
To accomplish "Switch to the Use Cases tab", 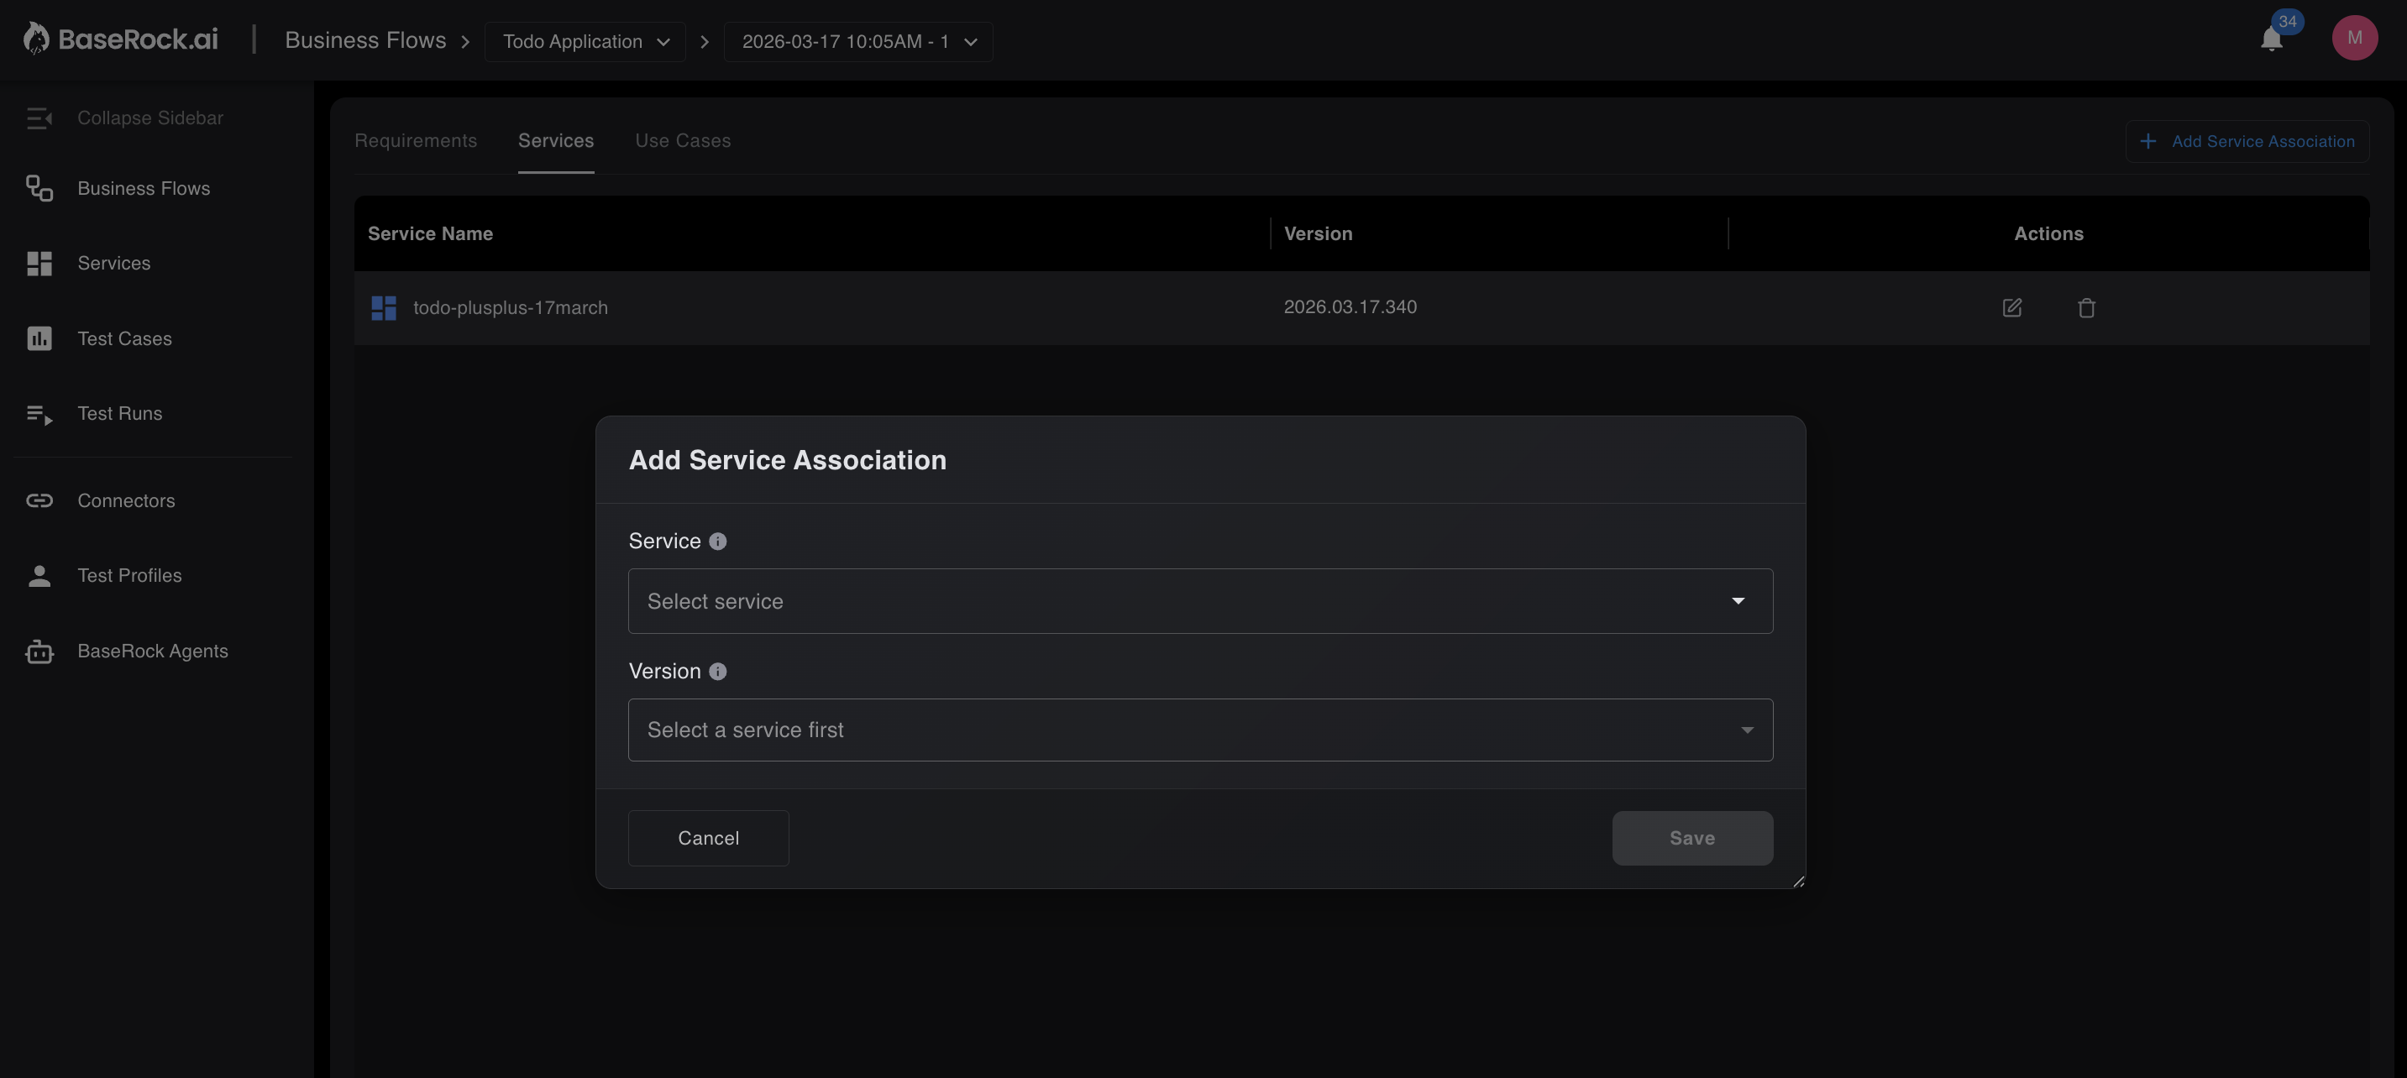I will 682,141.
